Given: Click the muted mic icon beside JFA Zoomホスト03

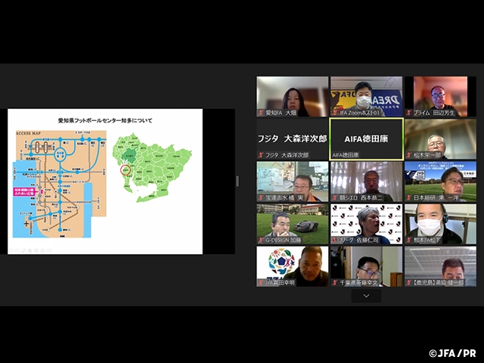Looking at the screenshot, I should (x=334, y=113).
